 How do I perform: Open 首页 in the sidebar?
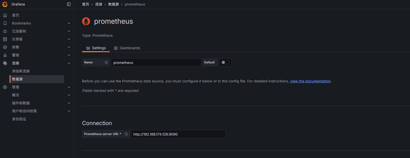16,15
